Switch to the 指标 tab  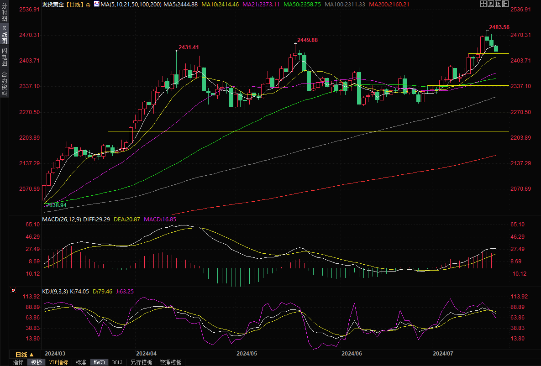[x=18, y=362]
